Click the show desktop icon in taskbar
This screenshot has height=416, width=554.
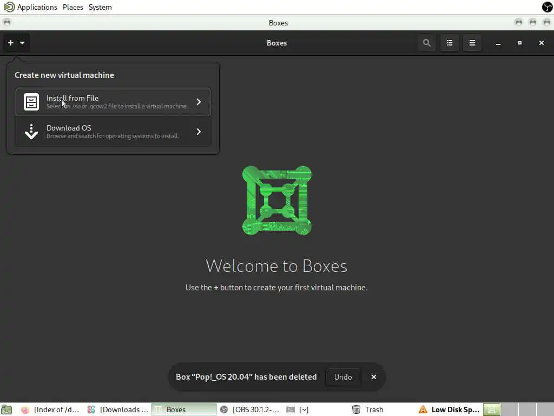[6, 409]
